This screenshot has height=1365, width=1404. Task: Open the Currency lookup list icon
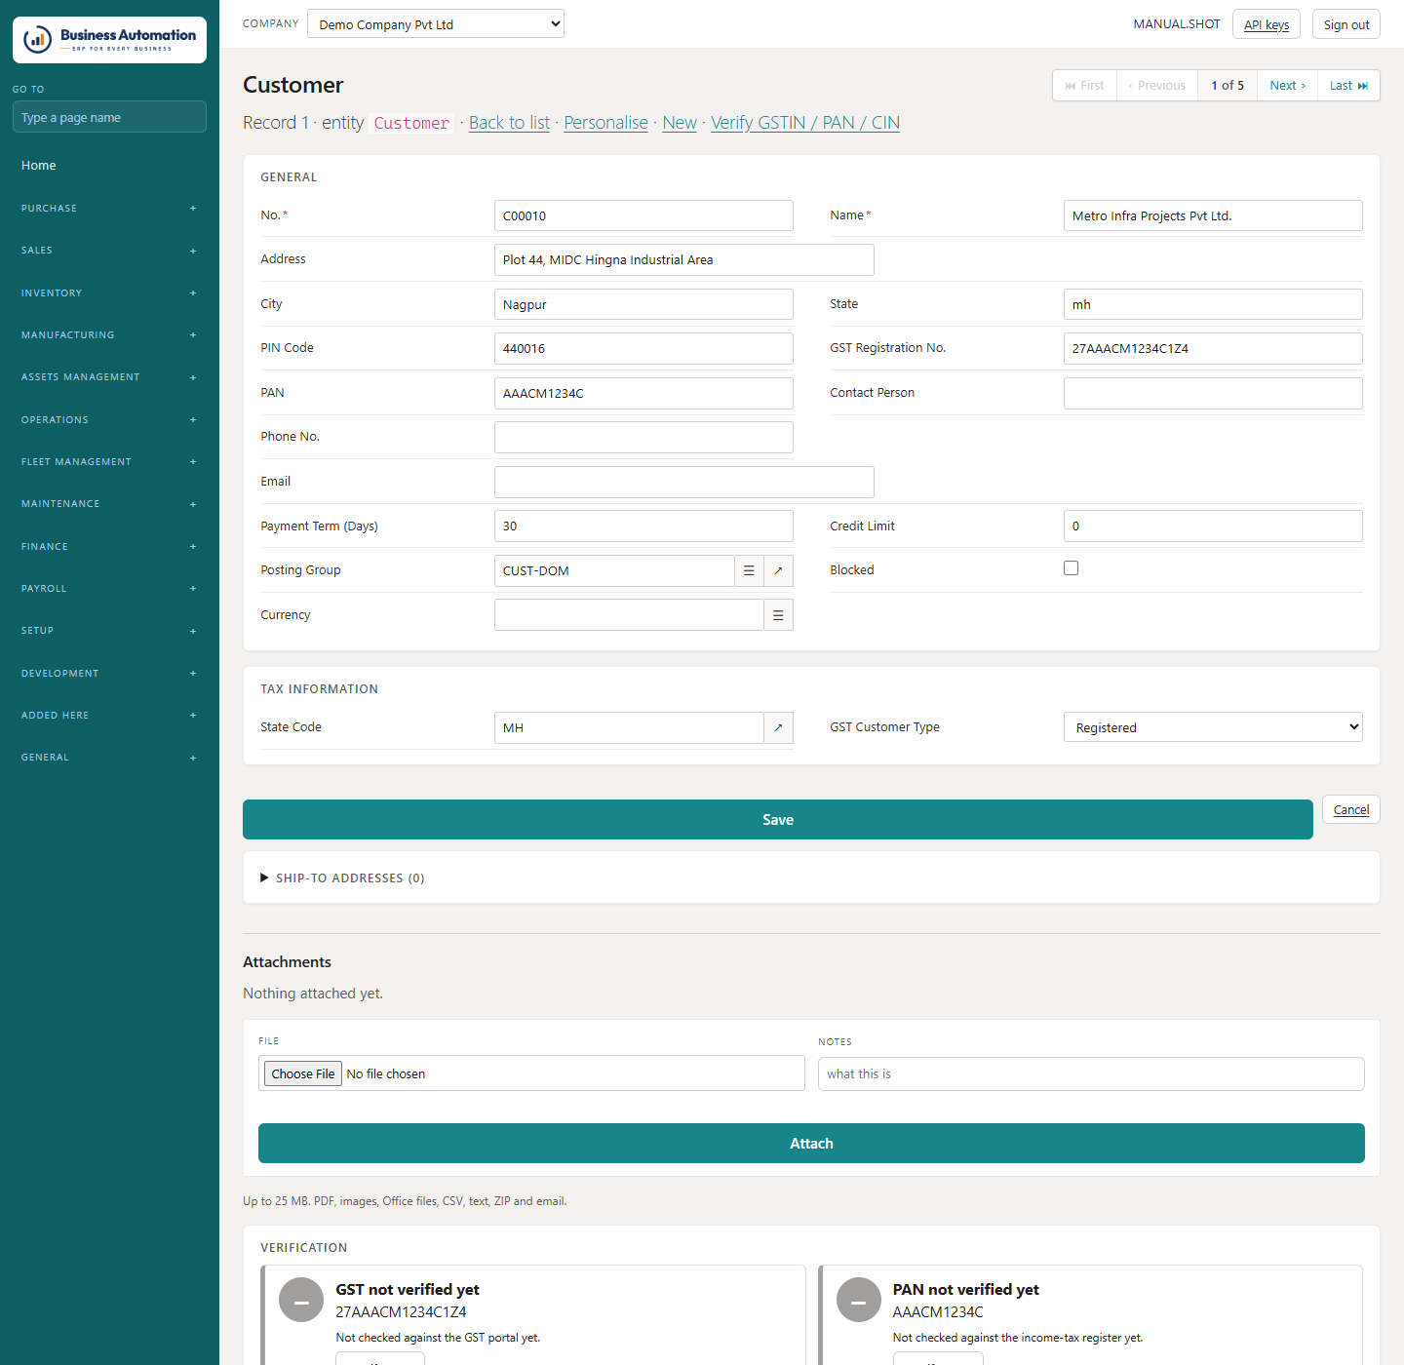coord(778,615)
